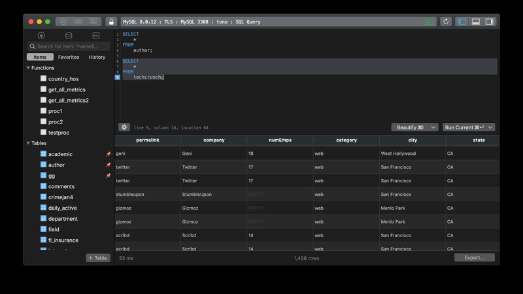The image size is (523, 294).
Task: Toggle the left sidebar panel
Action: point(462,22)
